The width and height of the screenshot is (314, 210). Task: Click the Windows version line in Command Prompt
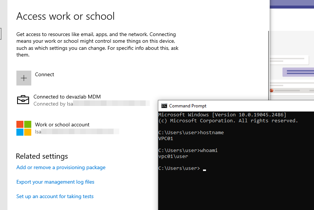tap(222, 115)
